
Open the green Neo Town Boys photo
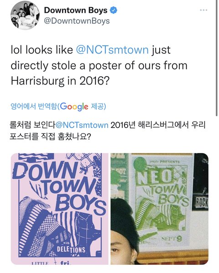159,209
